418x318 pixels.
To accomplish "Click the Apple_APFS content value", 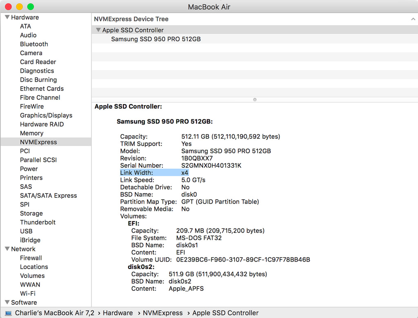I will click(x=186, y=288).
